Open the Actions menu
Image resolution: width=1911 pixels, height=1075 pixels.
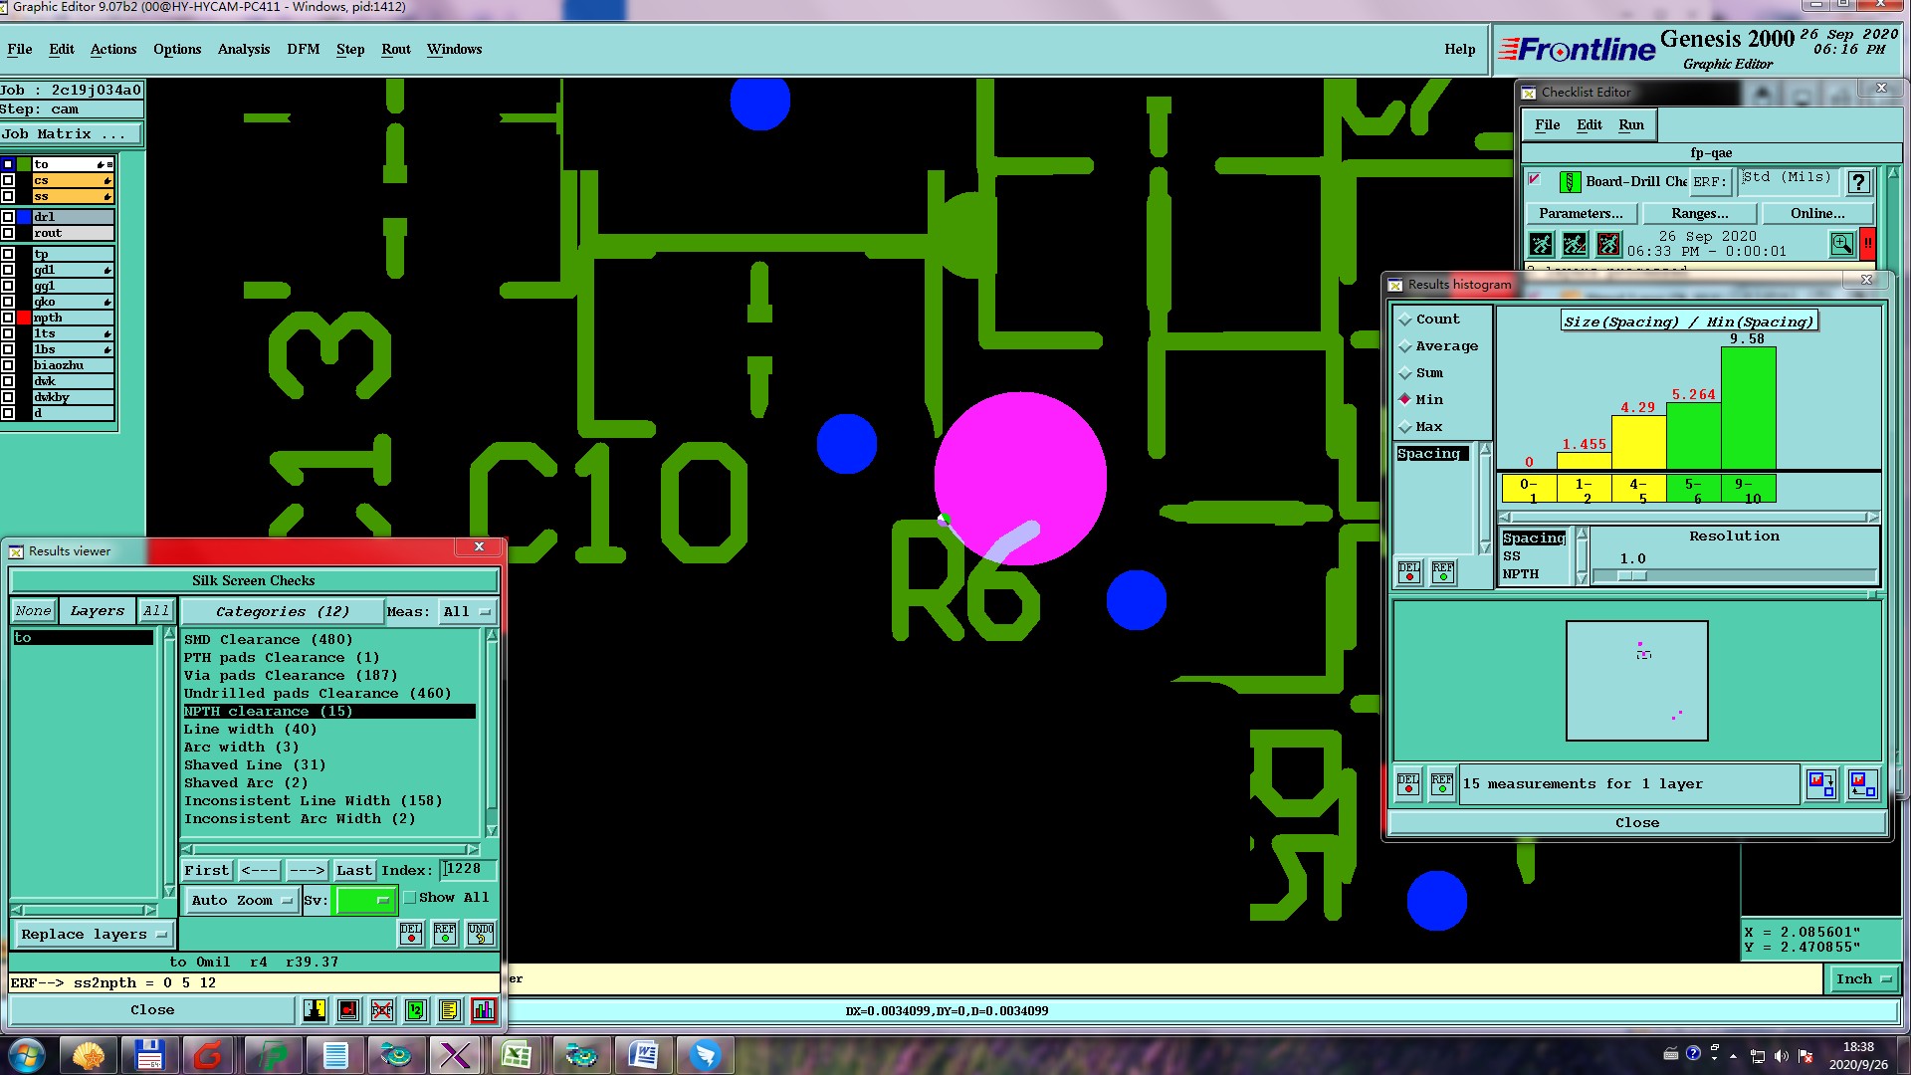[113, 49]
